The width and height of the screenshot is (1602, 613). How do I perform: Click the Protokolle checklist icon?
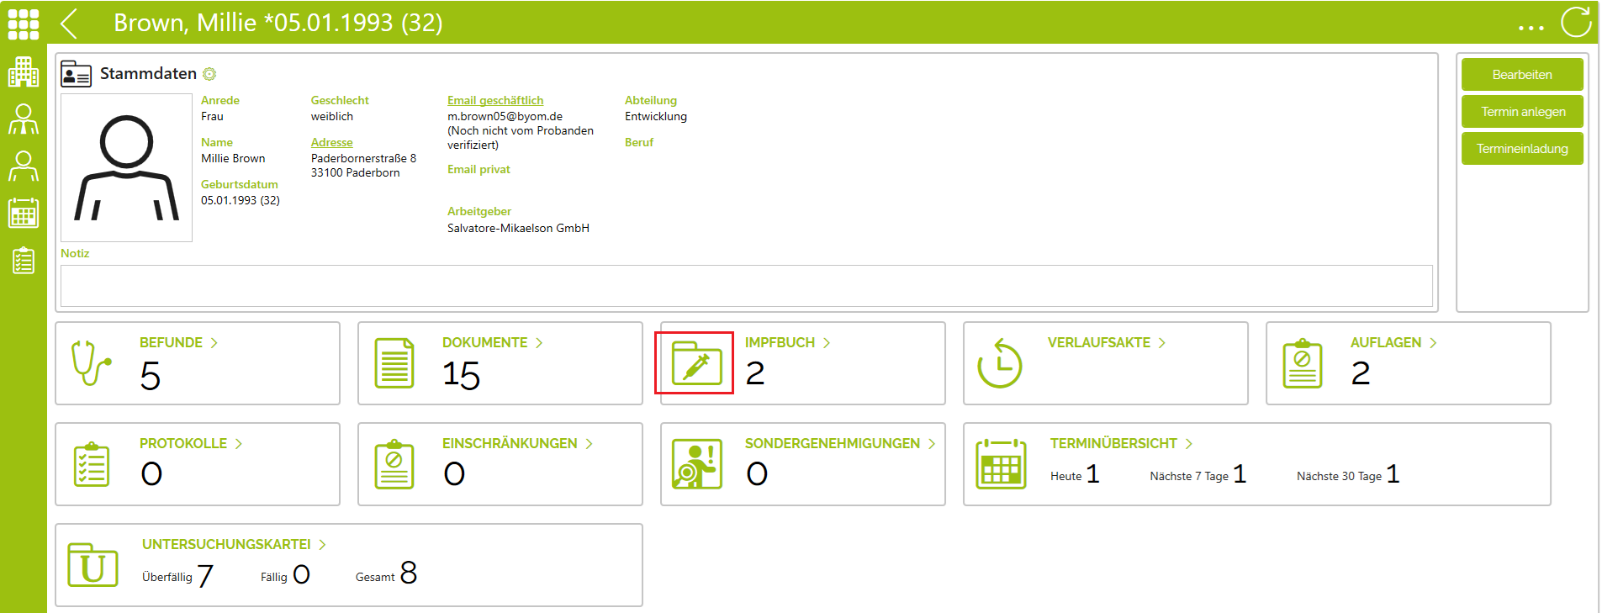point(92,464)
